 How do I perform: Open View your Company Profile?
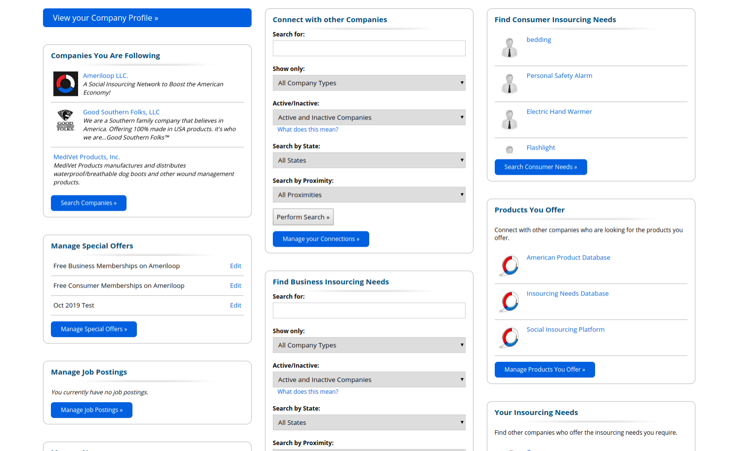coord(147,18)
